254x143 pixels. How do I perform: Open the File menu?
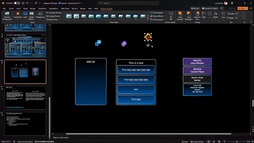click(4, 8)
